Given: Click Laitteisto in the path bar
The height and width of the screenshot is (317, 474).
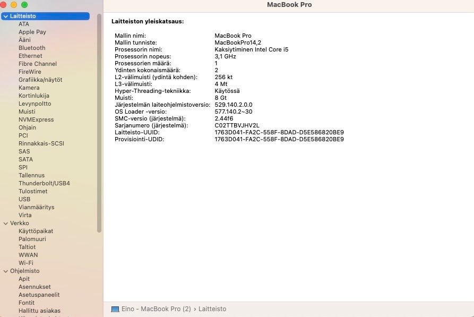Looking at the screenshot, I should point(212,309).
